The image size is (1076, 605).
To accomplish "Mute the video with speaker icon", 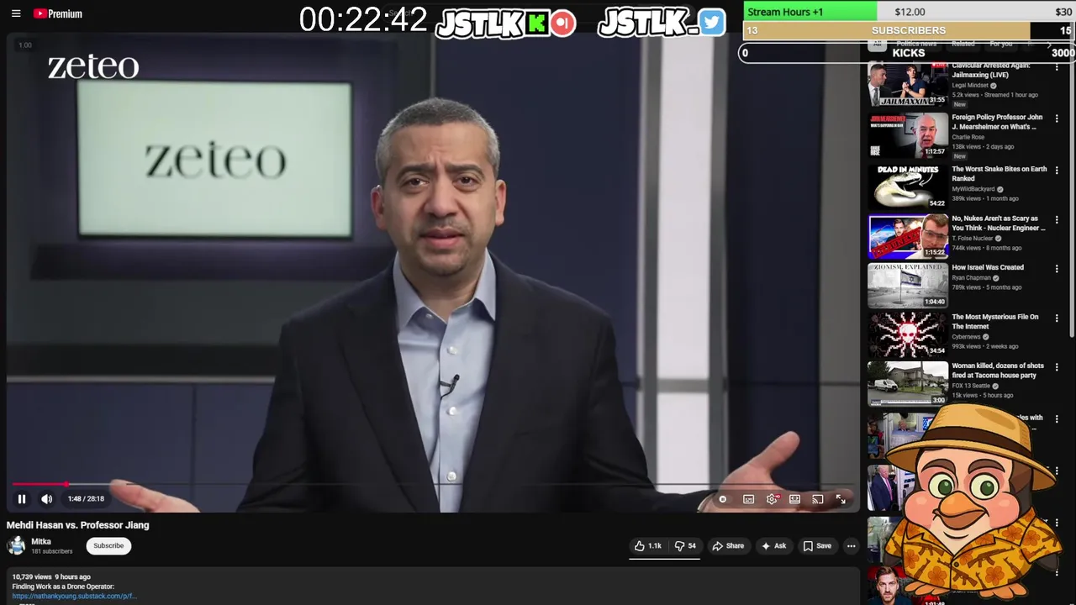I will [47, 499].
